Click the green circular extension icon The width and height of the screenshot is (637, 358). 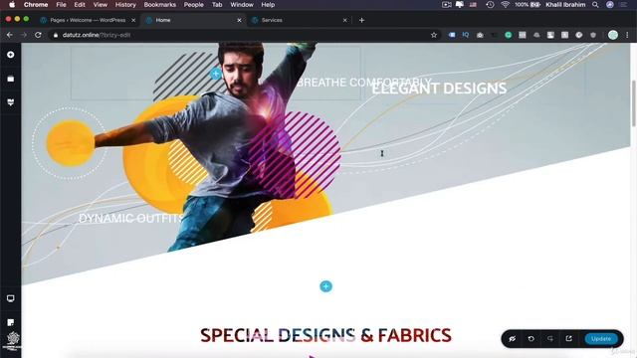(x=509, y=36)
